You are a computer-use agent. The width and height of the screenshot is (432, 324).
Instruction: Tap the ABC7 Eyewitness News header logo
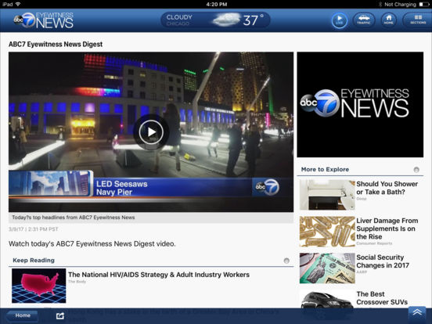click(44, 20)
